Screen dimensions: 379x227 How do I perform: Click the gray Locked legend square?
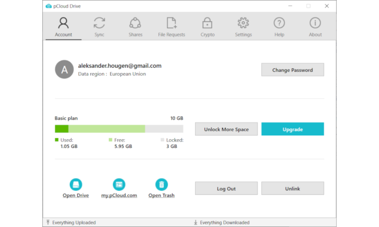point(162,140)
